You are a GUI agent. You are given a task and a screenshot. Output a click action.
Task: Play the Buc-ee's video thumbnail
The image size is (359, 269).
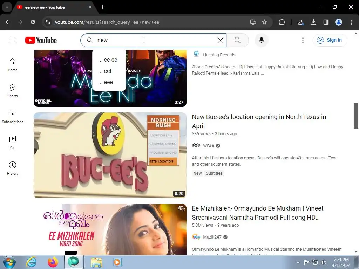pos(110,155)
